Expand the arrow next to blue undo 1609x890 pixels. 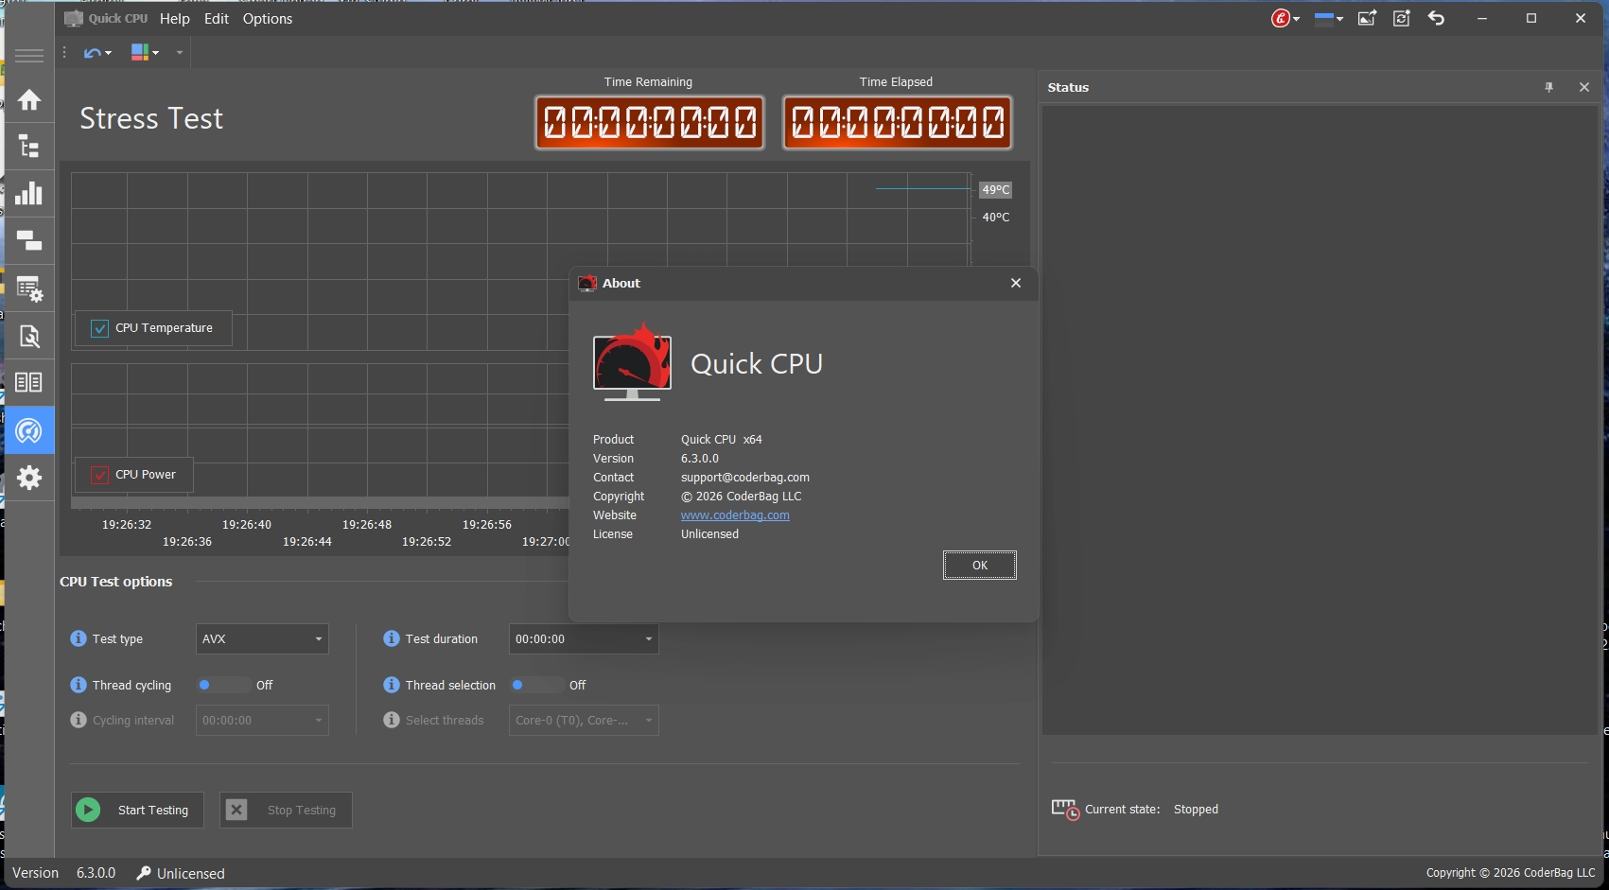[109, 53]
